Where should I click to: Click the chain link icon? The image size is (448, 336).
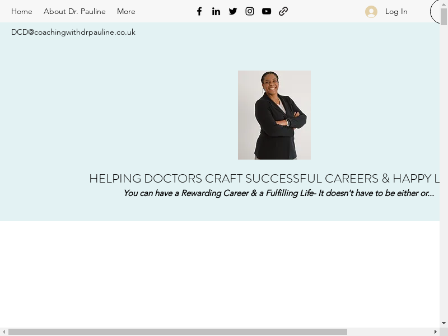click(283, 11)
